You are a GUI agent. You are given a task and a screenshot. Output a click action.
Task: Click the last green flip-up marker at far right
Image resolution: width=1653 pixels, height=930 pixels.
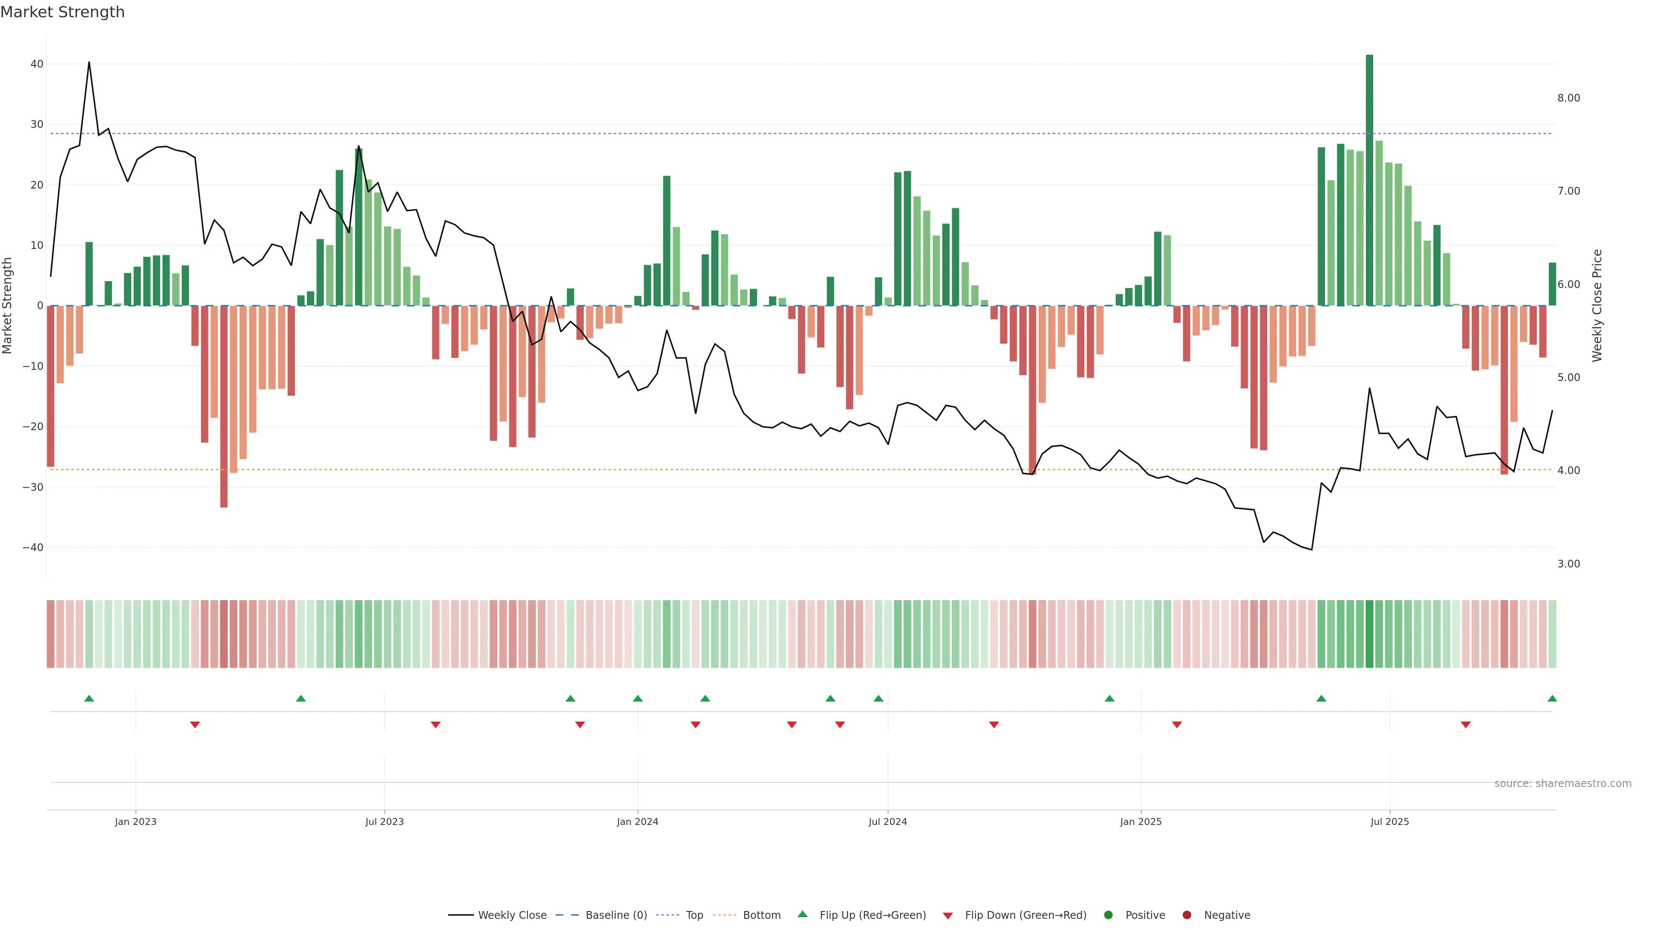pos(1551,698)
